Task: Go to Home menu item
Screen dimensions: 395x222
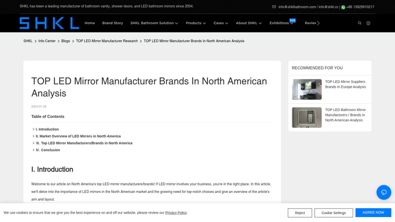Action: [x=90, y=23]
